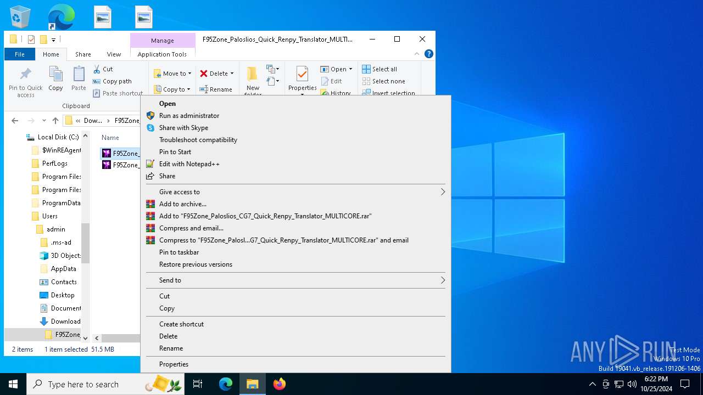Open the Delete dropdown arrow in ribbon

point(232,74)
